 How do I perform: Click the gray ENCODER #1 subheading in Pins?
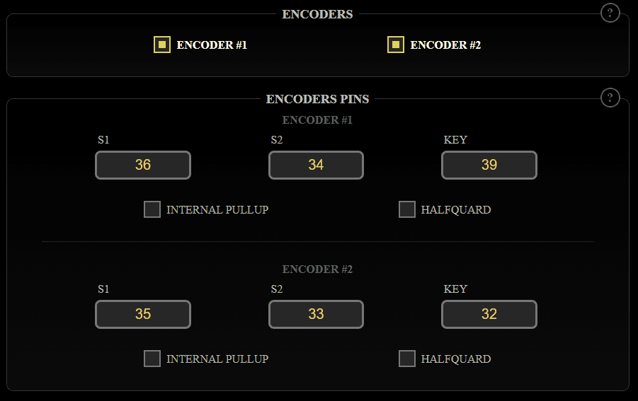pyautogui.click(x=317, y=120)
